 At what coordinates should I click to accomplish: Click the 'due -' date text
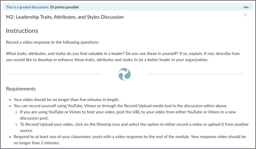pos(247,7)
